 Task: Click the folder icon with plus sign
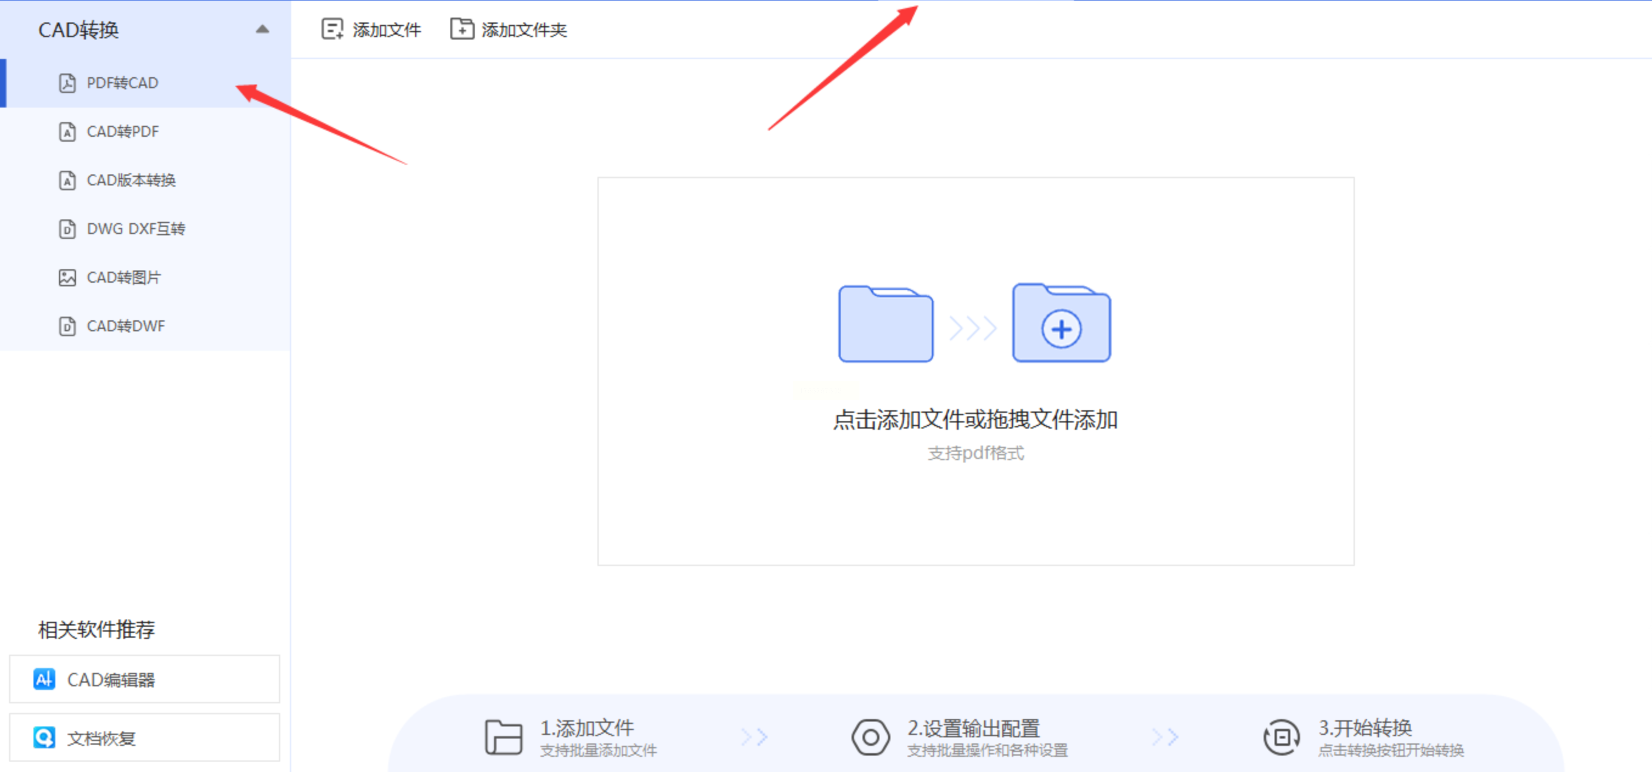click(1061, 323)
